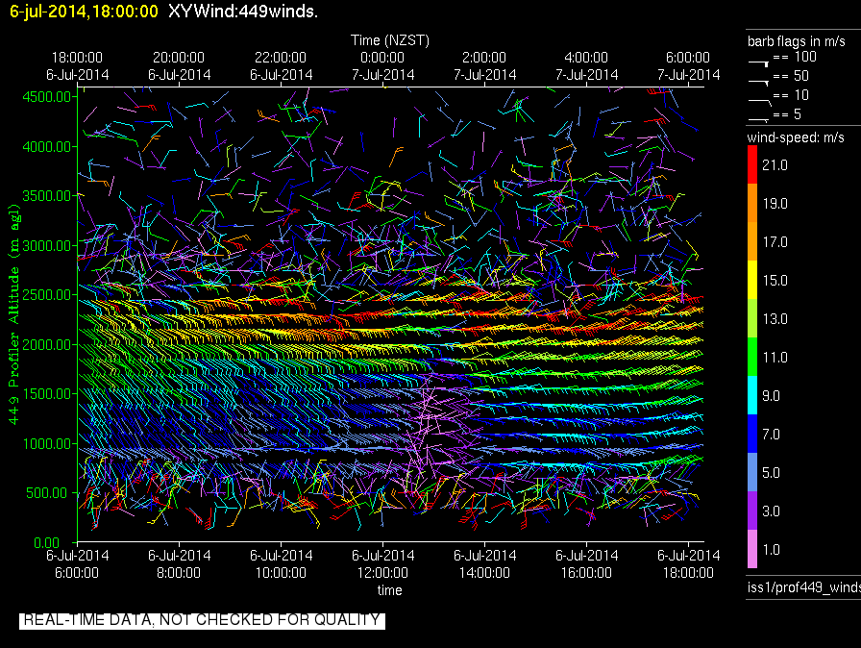The width and height of the screenshot is (861, 648).
Task: Click the 0:00:00 7-Jul-2014 top tick label
Action: click(382, 65)
